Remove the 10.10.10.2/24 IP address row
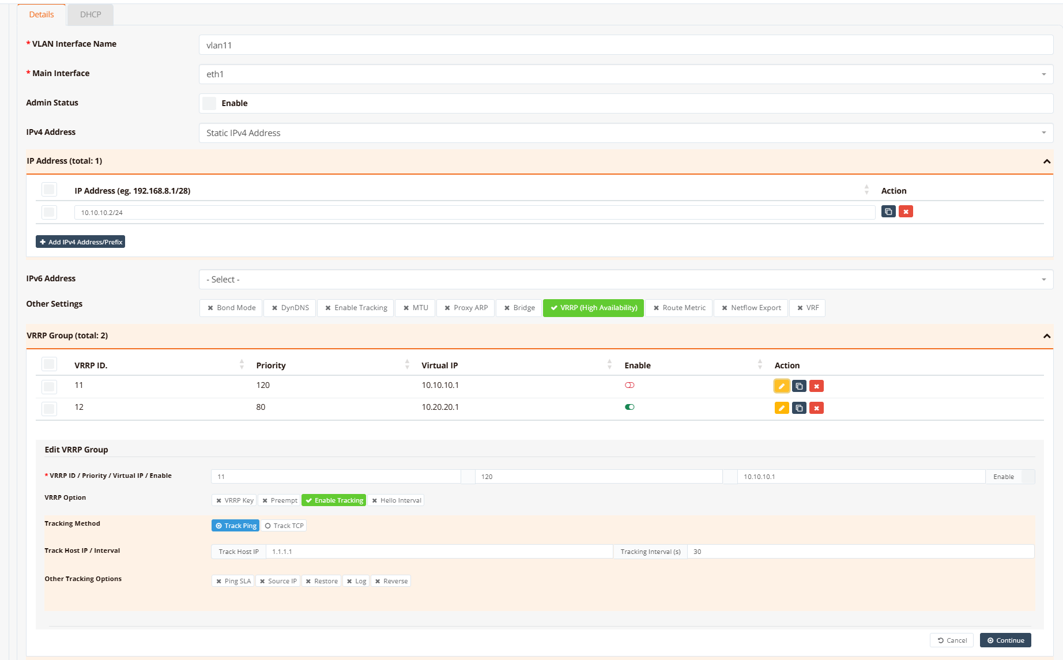Image resolution: width=1063 pixels, height=660 pixels. (906, 212)
